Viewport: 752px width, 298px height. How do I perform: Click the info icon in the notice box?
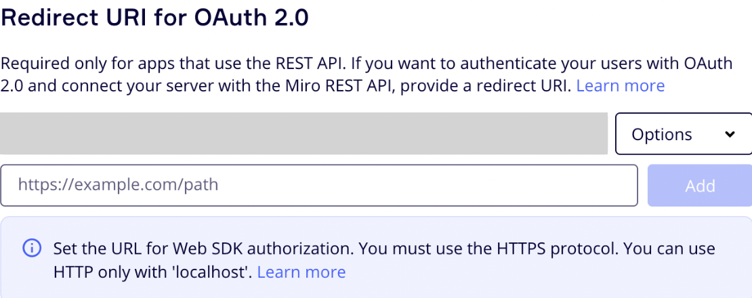point(32,248)
